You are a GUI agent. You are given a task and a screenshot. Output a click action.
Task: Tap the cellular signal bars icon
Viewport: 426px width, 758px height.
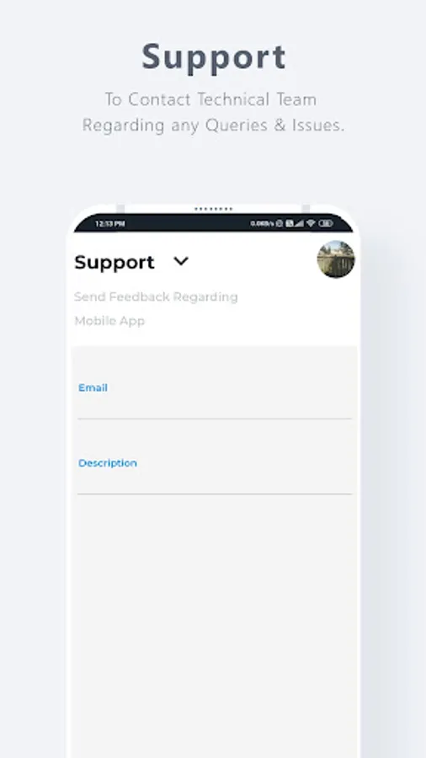(299, 223)
